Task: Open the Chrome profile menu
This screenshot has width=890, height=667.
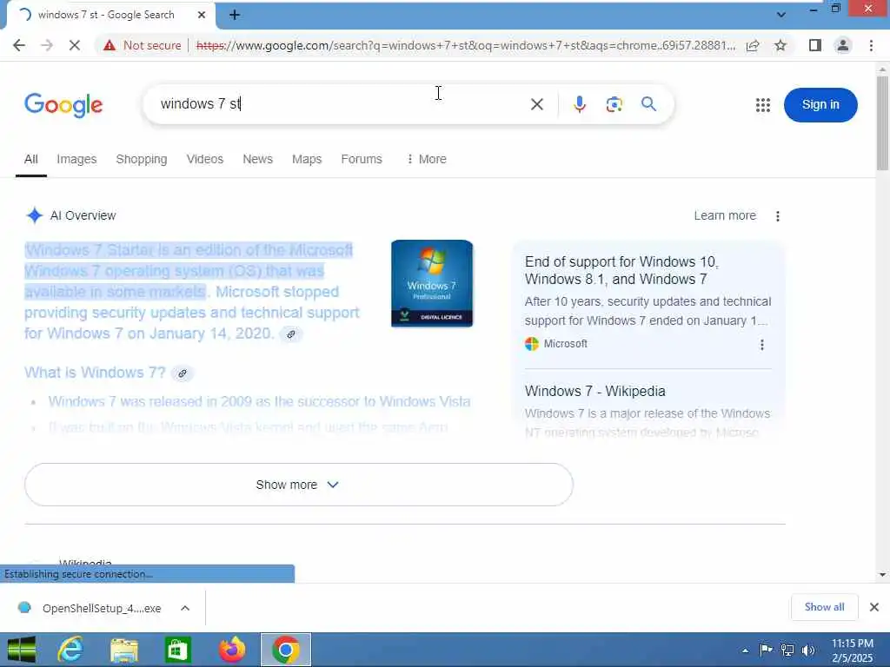Action: coord(843,45)
